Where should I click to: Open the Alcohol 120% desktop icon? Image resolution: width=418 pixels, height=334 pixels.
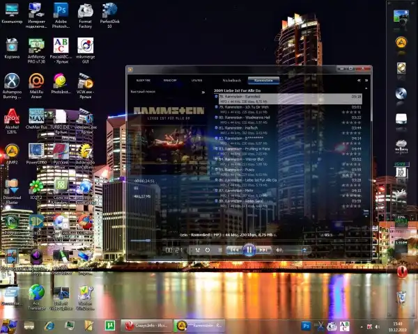12,117
